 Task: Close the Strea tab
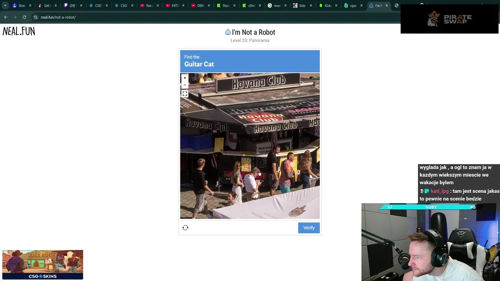30,5
